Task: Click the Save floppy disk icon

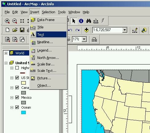Action: point(22,30)
